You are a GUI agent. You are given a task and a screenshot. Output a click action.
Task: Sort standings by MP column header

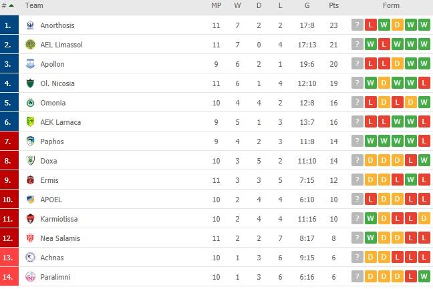click(x=216, y=5)
